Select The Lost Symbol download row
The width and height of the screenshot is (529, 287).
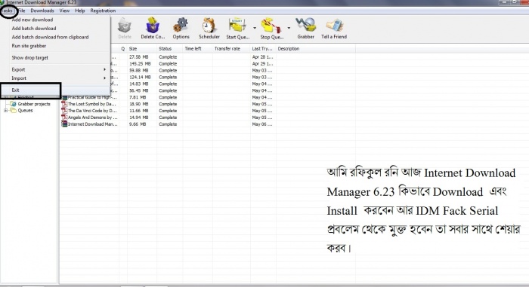(208, 104)
